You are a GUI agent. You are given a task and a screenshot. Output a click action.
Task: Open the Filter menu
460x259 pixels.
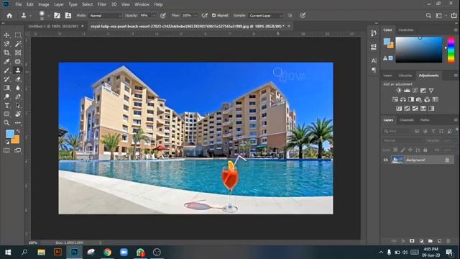(x=102, y=4)
